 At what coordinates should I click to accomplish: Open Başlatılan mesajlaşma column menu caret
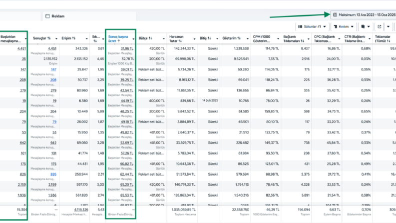click(26, 38)
